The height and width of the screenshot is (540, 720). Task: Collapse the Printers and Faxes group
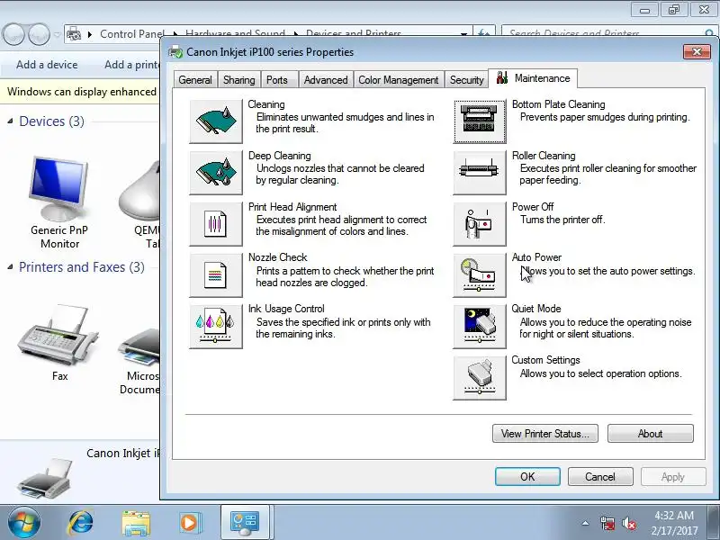point(10,266)
